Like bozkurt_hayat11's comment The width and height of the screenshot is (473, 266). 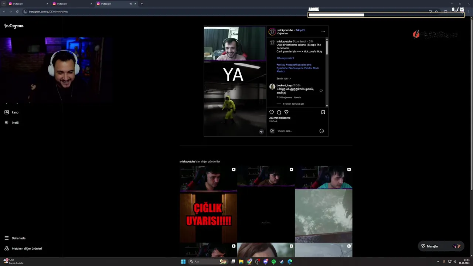pyautogui.click(x=321, y=91)
